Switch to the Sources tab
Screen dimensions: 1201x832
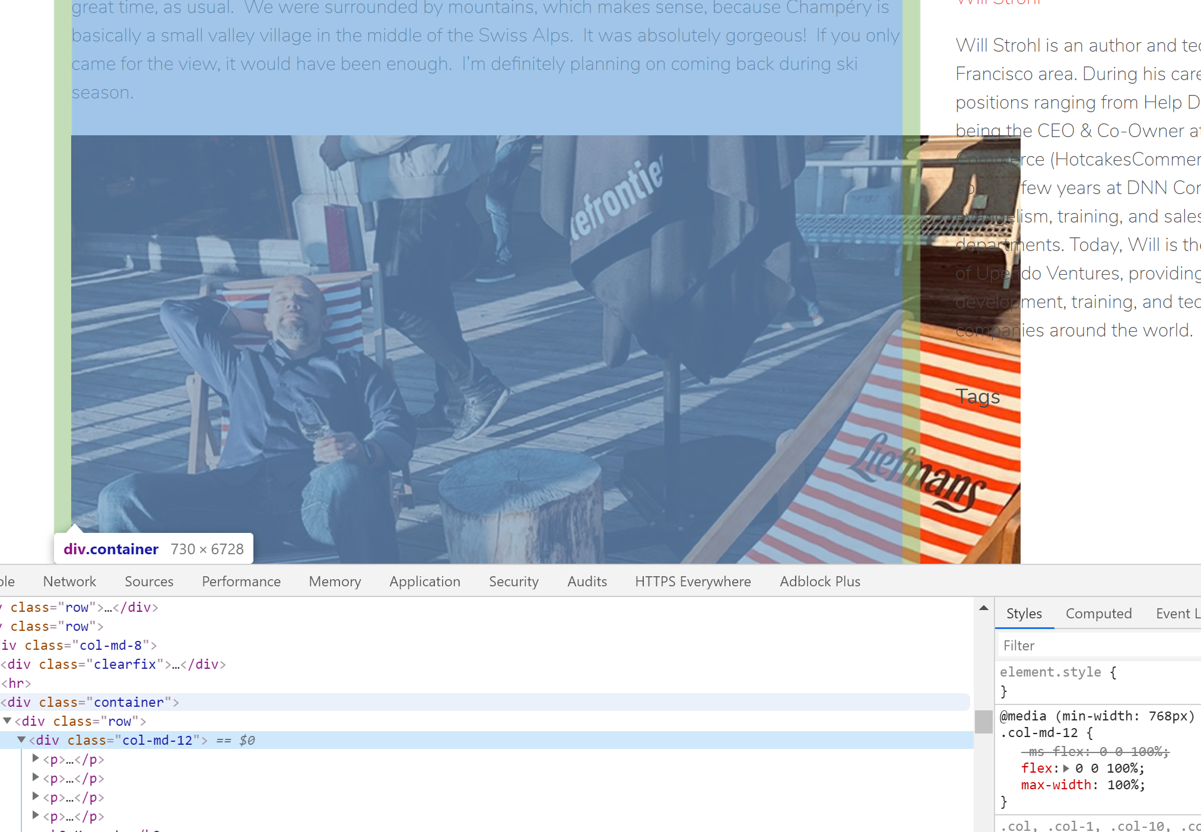click(x=149, y=582)
